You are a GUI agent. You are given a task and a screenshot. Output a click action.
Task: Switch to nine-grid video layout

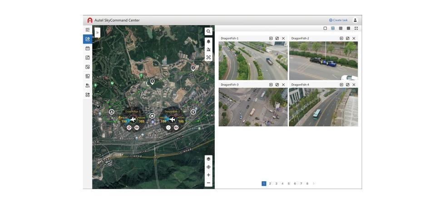coord(341,28)
